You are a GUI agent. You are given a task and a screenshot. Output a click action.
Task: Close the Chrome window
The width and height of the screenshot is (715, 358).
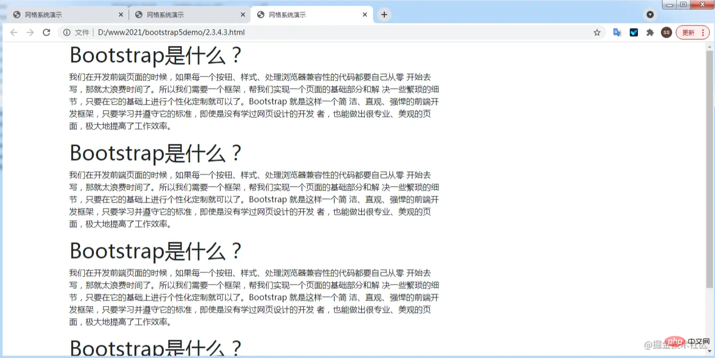pos(702,5)
